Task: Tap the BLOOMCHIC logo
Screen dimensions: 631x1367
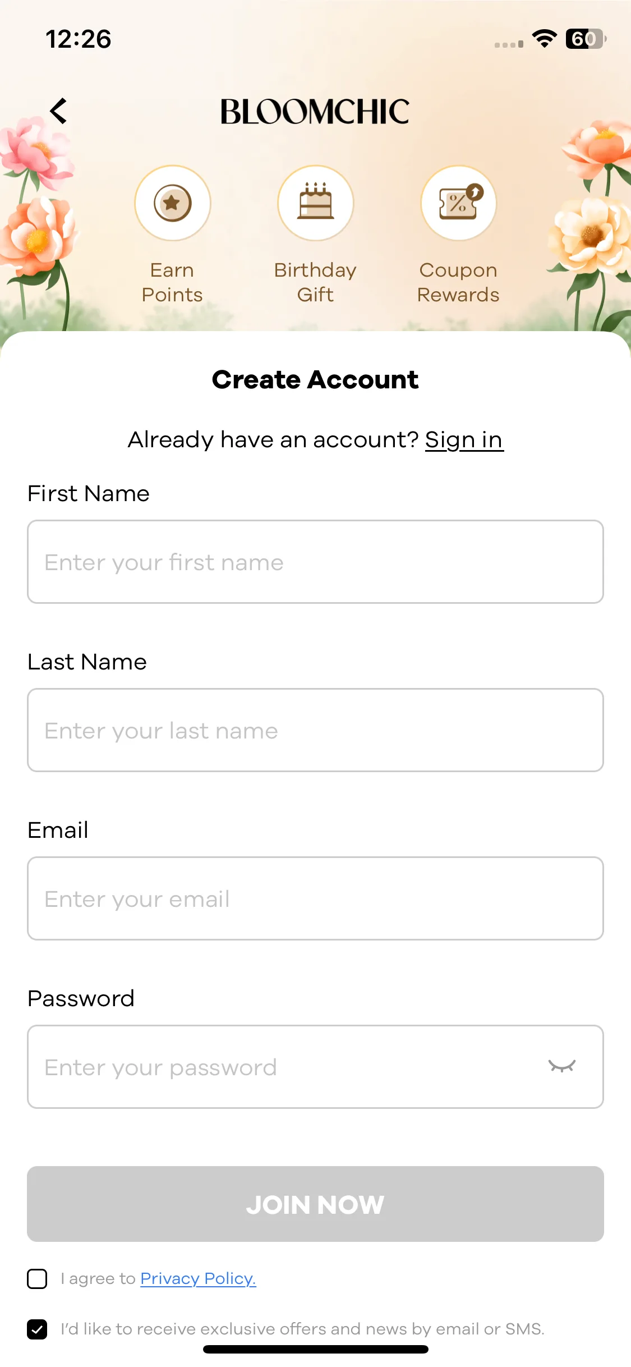Action: point(315,112)
